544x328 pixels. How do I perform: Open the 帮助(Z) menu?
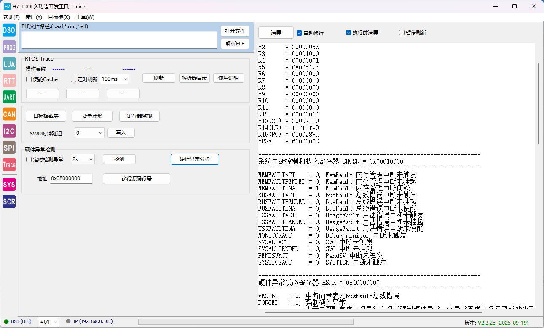pos(11,17)
